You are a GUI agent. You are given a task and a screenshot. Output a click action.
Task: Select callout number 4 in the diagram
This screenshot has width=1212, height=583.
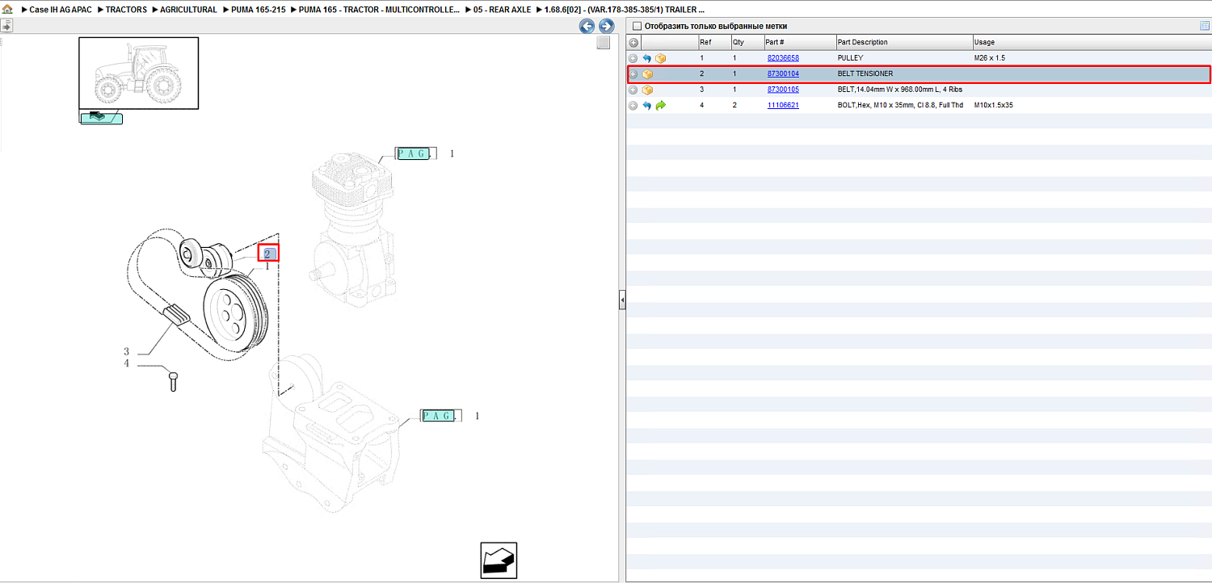[x=126, y=363]
